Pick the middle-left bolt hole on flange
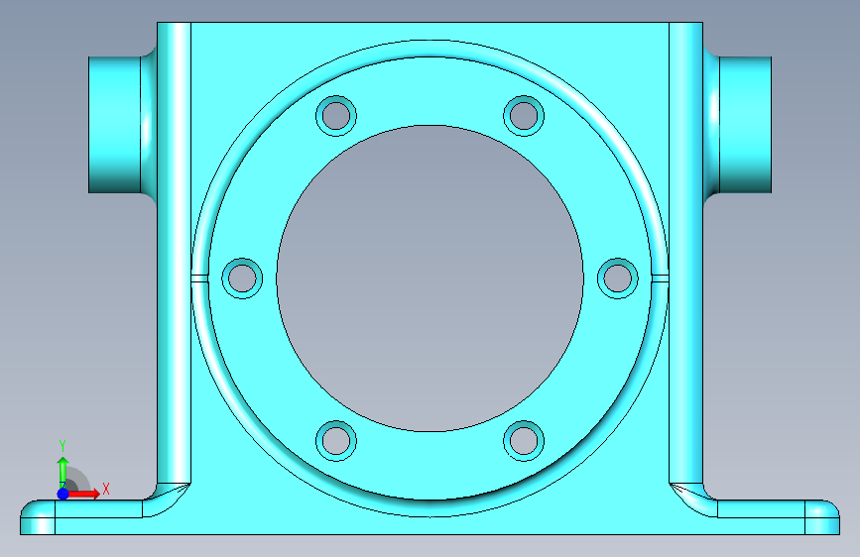Screen dimensions: 860x557 tap(242, 278)
